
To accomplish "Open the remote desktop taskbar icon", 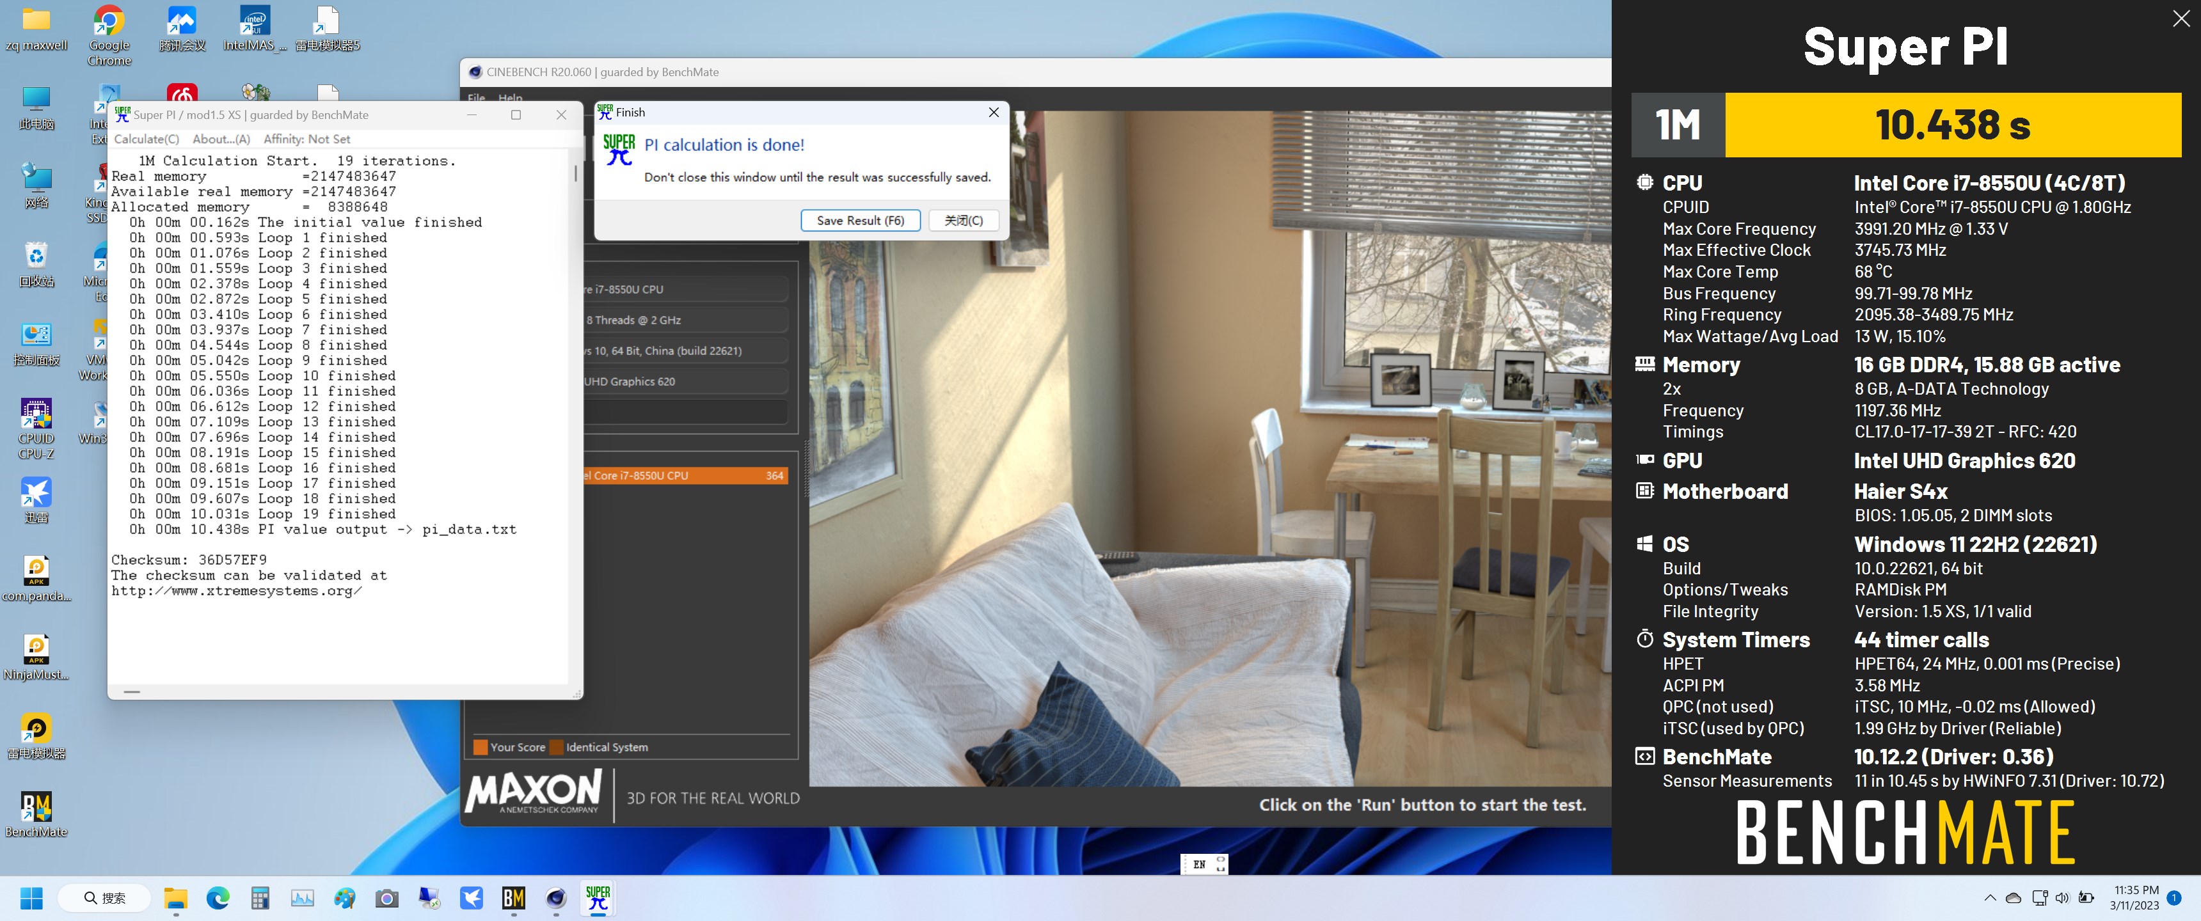I will [x=429, y=898].
